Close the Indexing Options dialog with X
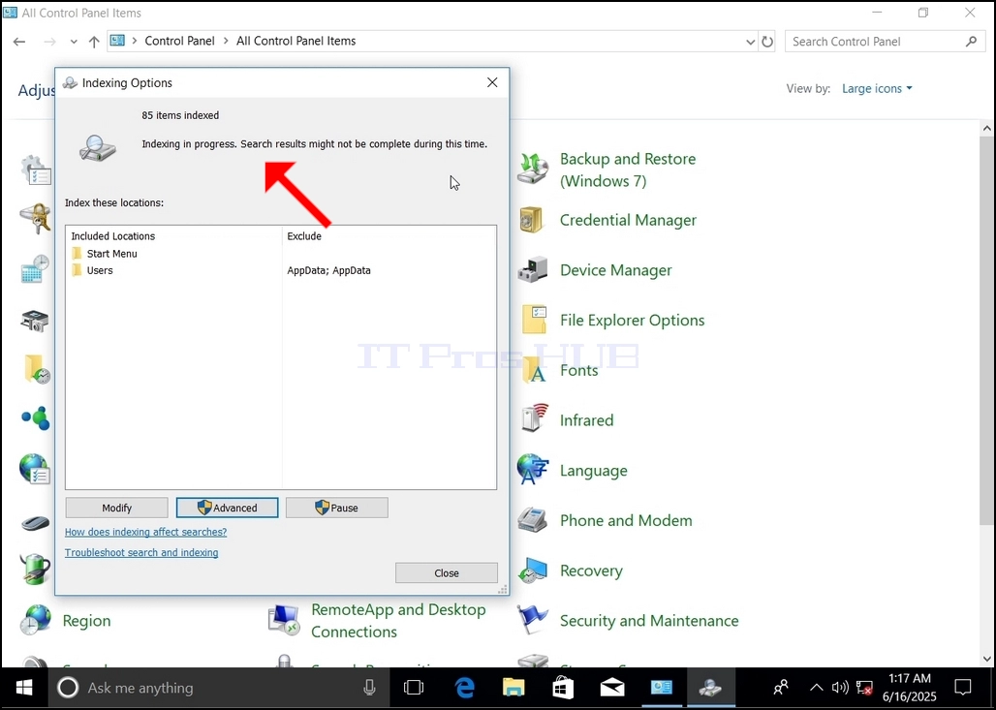The height and width of the screenshot is (710, 996). (492, 82)
